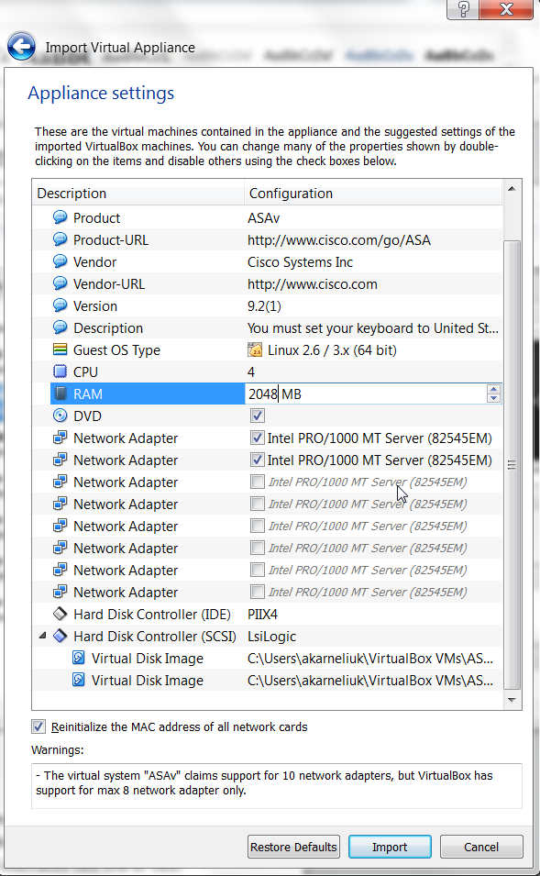Click the Linux 2.6 / 3.x (64 bit) text
The image size is (540, 876).
pos(332,350)
